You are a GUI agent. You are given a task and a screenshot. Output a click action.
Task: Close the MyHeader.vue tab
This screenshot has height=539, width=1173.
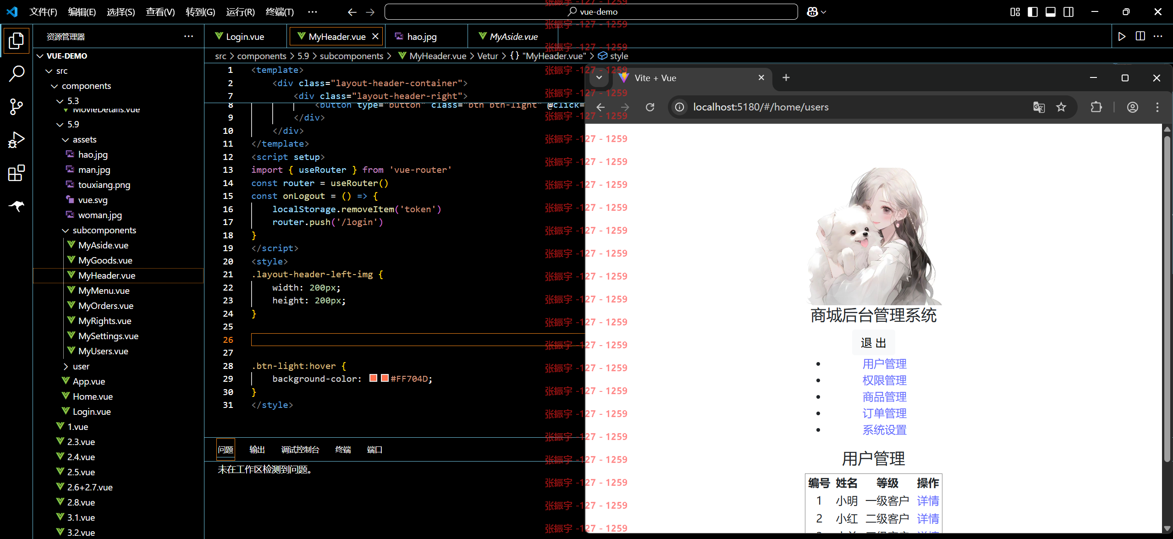375,36
